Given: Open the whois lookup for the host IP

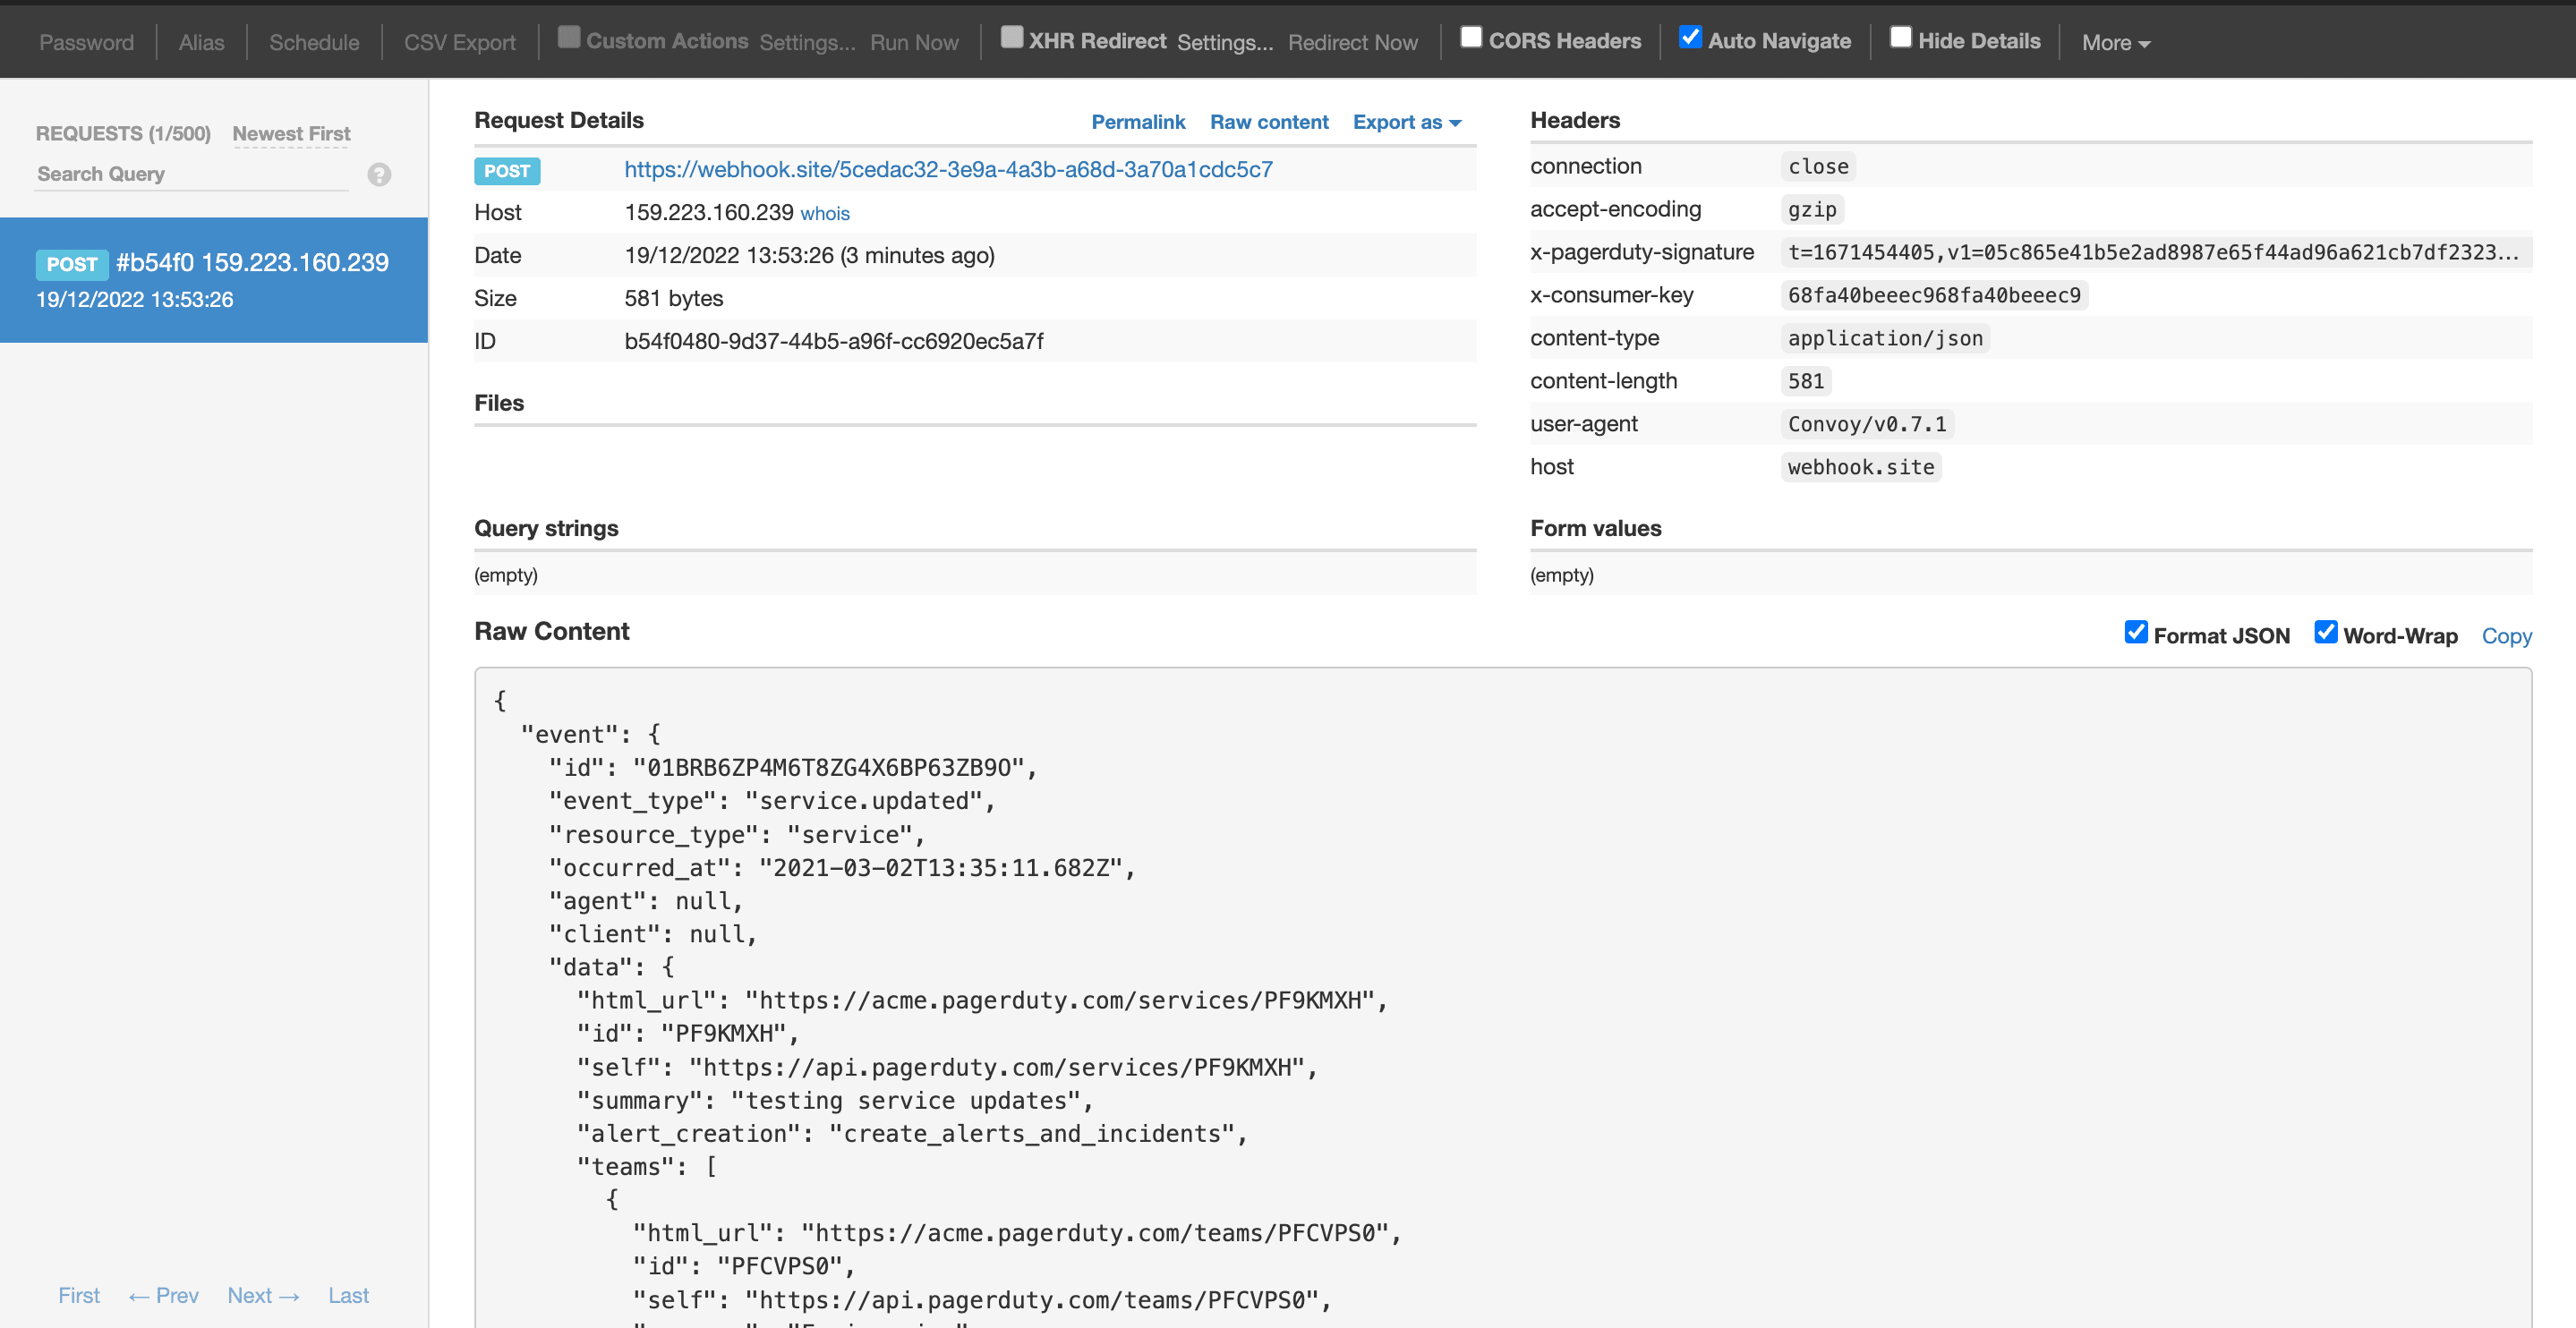Looking at the screenshot, I should click(x=825, y=213).
